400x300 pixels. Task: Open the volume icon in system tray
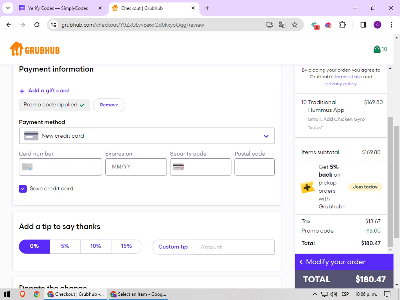click(x=334, y=294)
